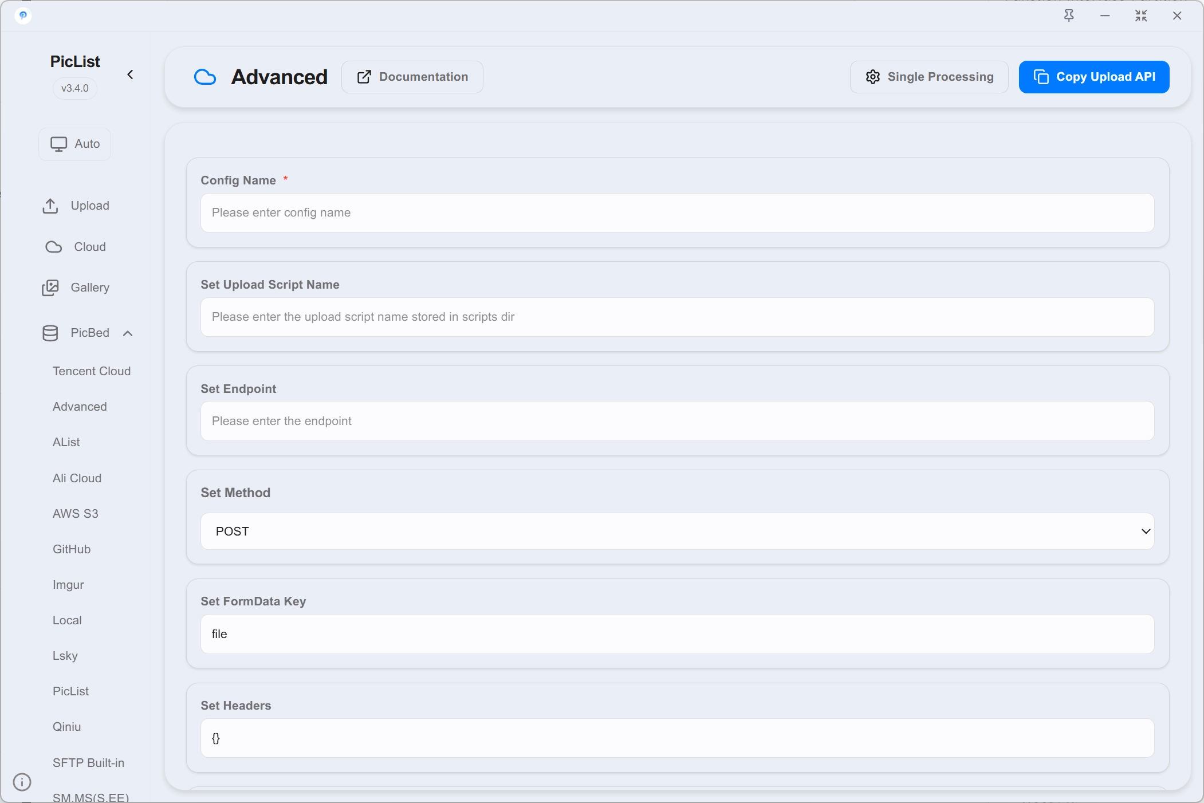Collapse the sidebar with the left arrow
1204x803 pixels.
(130, 74)
